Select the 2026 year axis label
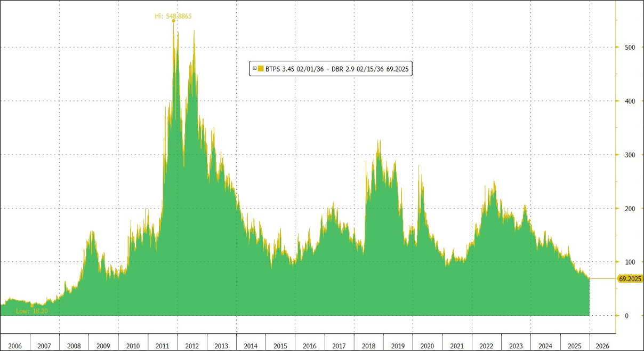Screen dimensions: 644x351 click(603, 345)
